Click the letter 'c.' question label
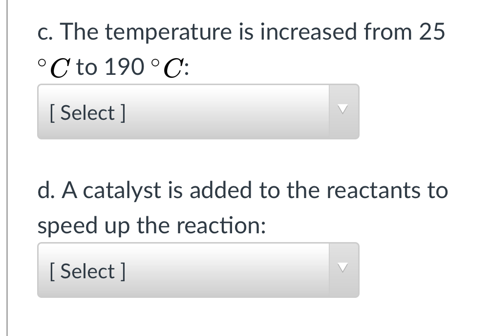Viewport: 491px width, 336px height. coord(46,32)
